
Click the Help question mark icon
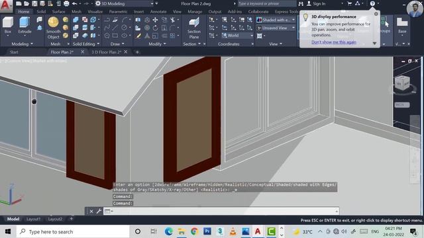pos(372,3)
